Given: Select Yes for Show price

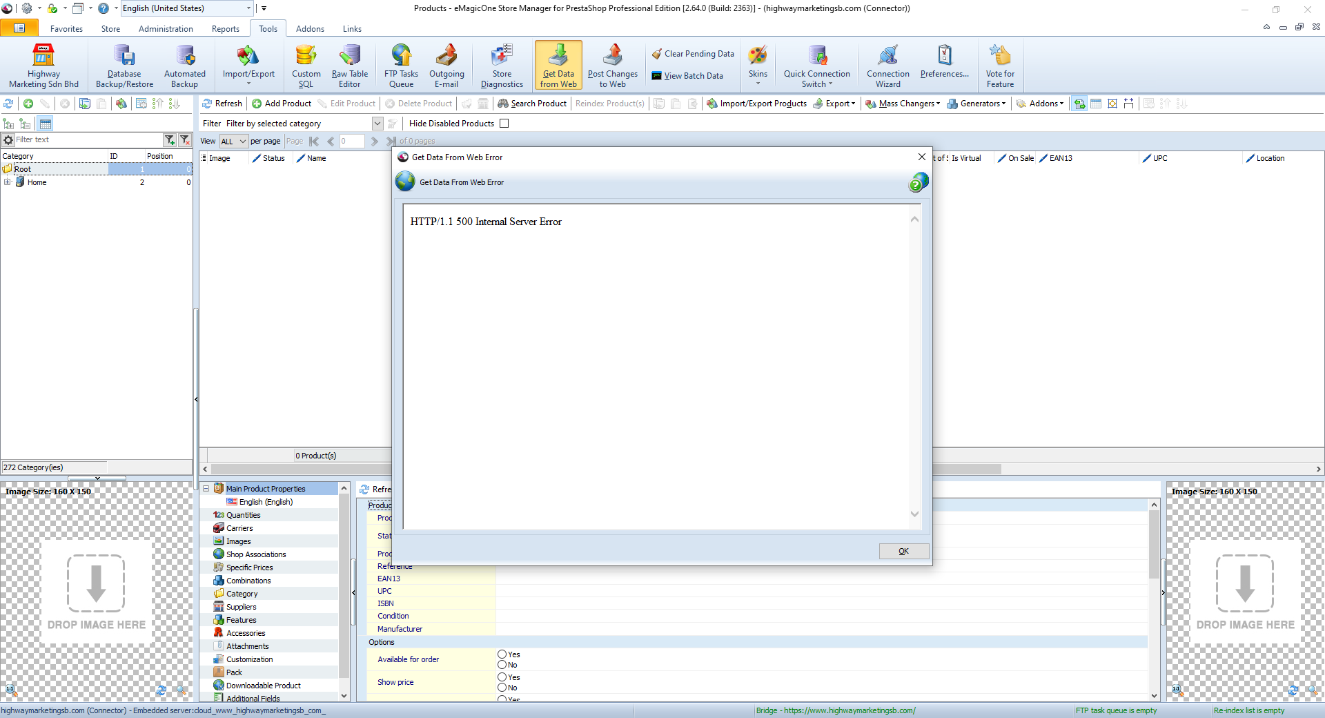Looking at the screenshot, I should (x=502, y=677).
